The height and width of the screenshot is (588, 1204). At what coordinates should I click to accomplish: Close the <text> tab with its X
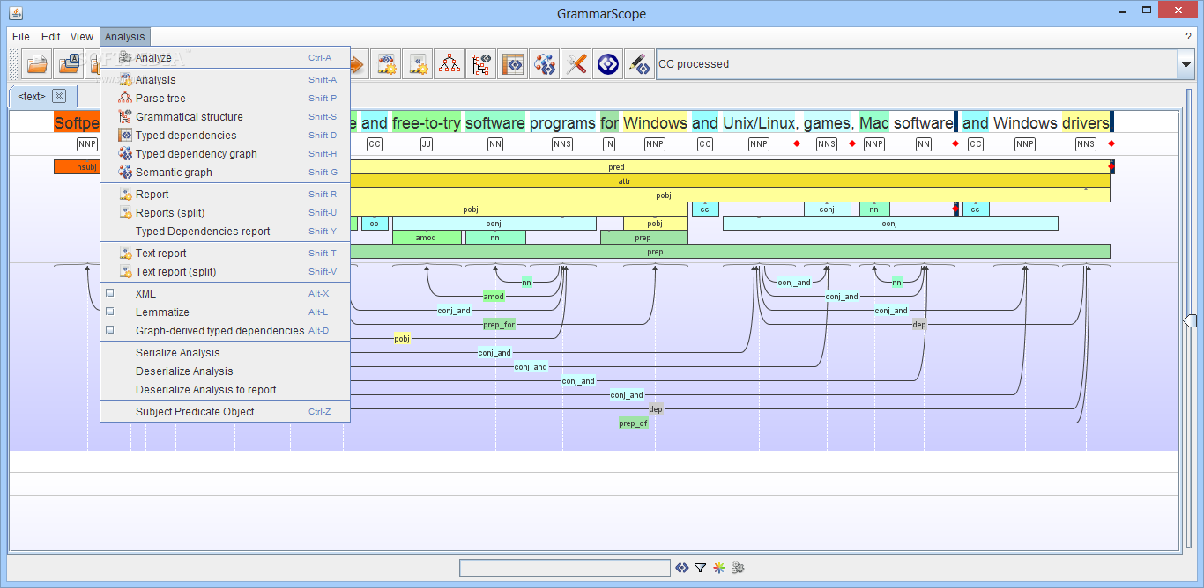pyautogui.click(x=59, y=96)
